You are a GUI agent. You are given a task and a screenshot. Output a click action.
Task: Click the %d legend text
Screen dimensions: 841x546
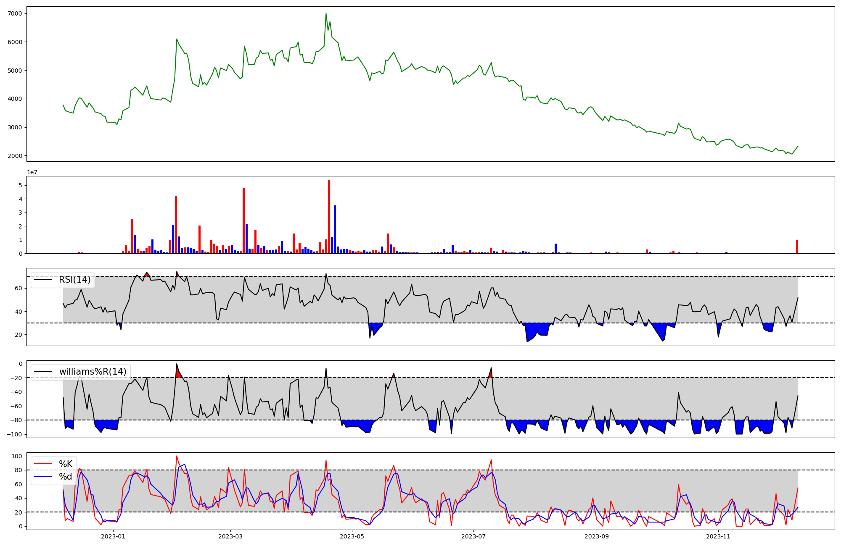66,477
